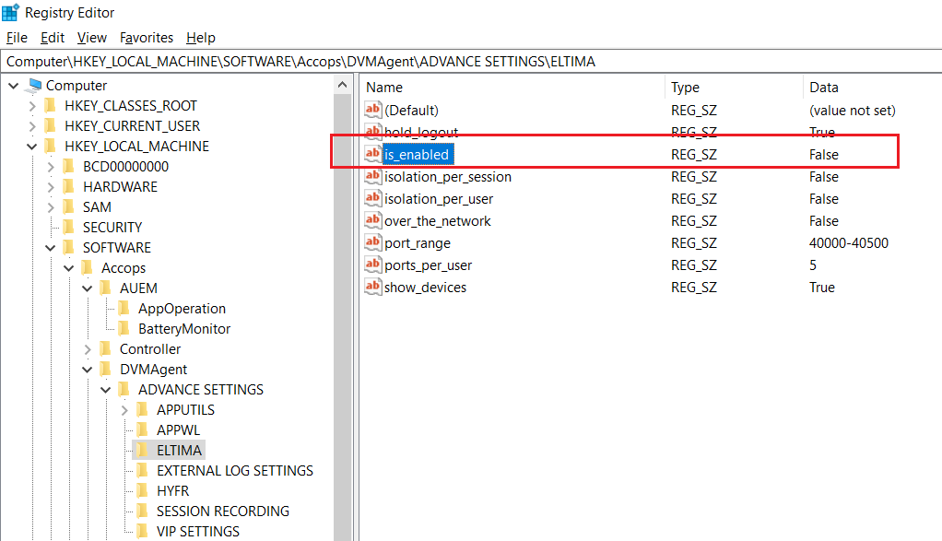This screenshot has height=541, width=942.
Task: Expand HKEY_CURRENT_USER chevron
Action: 32,126
